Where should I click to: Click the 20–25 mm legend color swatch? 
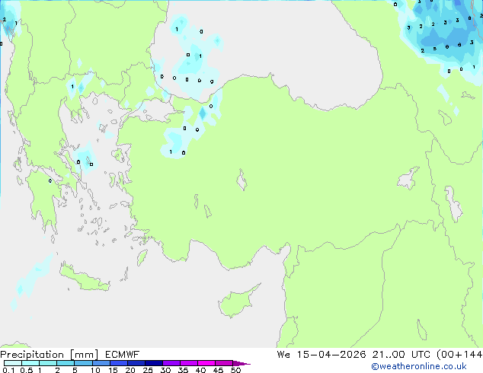coord(136,363)
